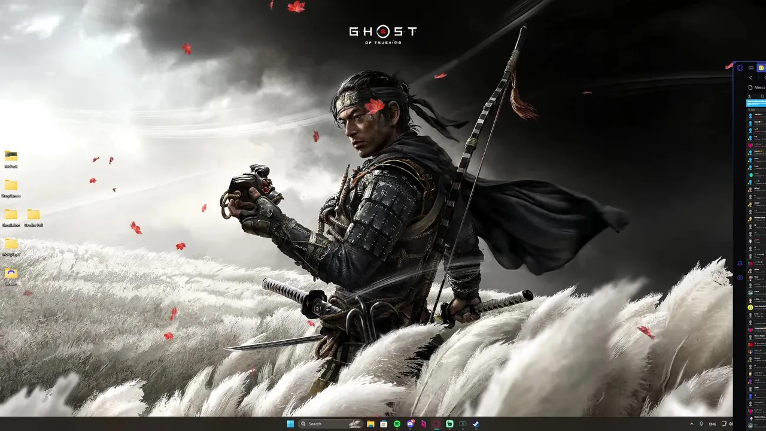Screen dimensions: 766x431
Task: Open the volume control in system tray
Action: (x=731, y=424)
